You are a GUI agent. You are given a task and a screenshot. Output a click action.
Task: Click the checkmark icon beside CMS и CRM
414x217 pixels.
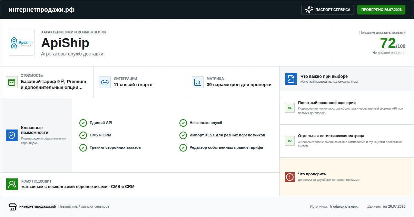pyautogui.click(x=83, y=135)
